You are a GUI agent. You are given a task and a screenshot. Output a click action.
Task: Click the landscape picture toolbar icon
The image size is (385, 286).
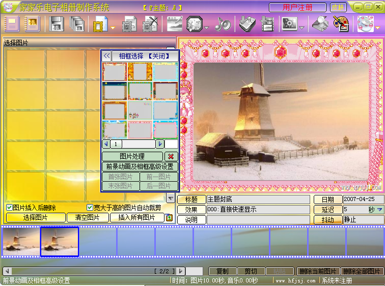pyautogui.click(x=175, y=24)
